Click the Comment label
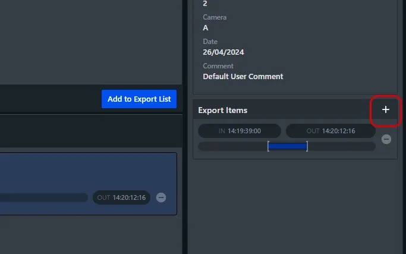 tap(218, 66)
